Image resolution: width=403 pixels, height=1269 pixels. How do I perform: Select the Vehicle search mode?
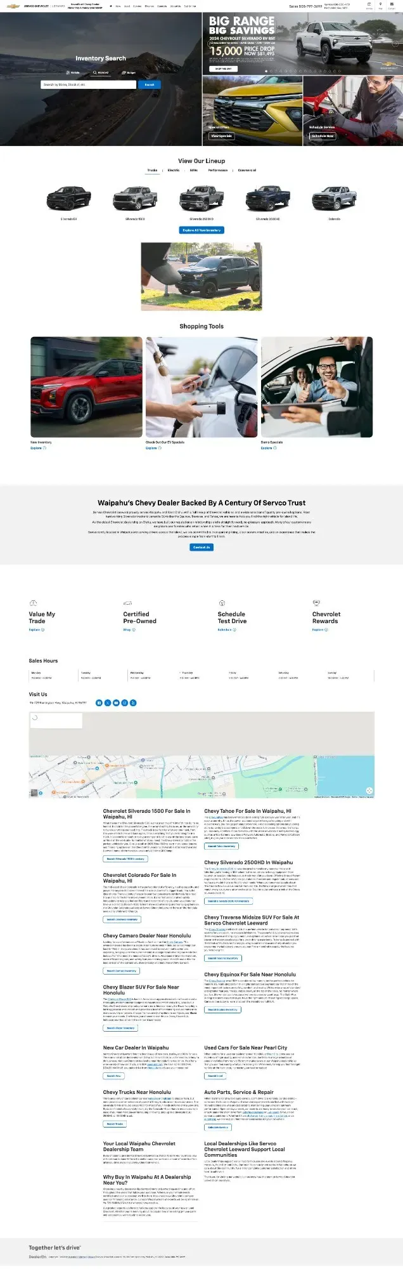click(74, 72)
